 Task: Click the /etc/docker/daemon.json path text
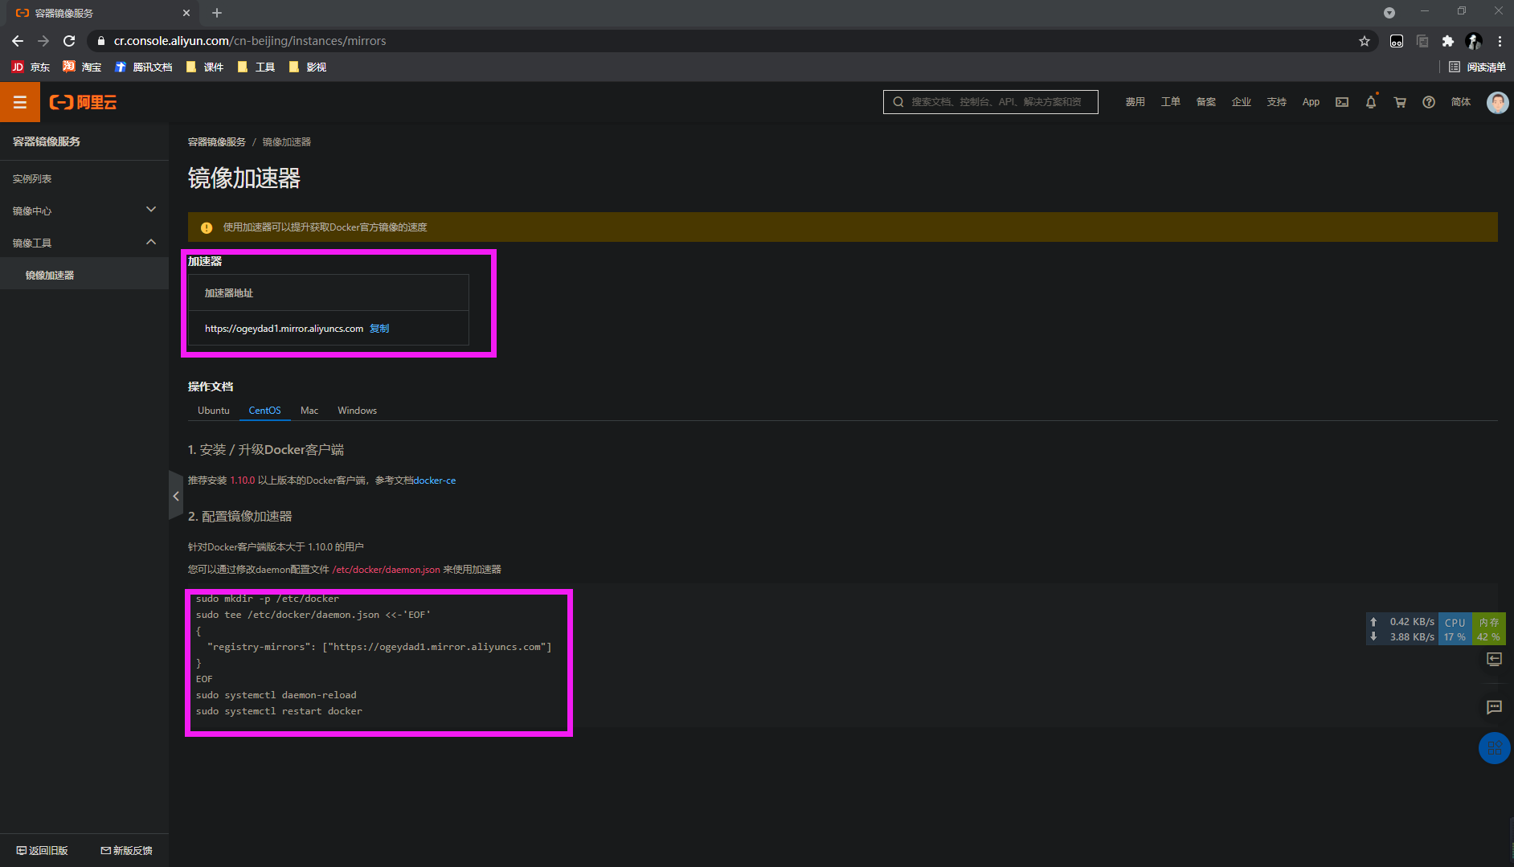pos(386,570)
